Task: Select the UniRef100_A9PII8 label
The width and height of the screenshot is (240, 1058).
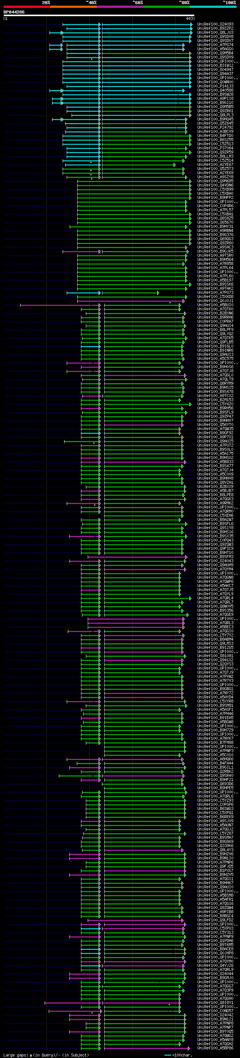Action: pos(215,99)
